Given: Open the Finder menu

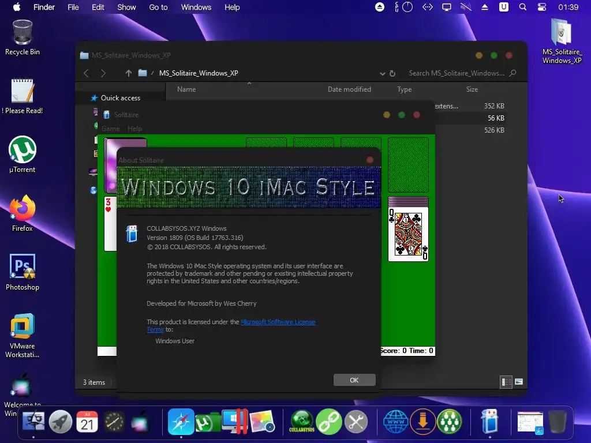Looking at the screenshot, I should [x=44, y=7].
